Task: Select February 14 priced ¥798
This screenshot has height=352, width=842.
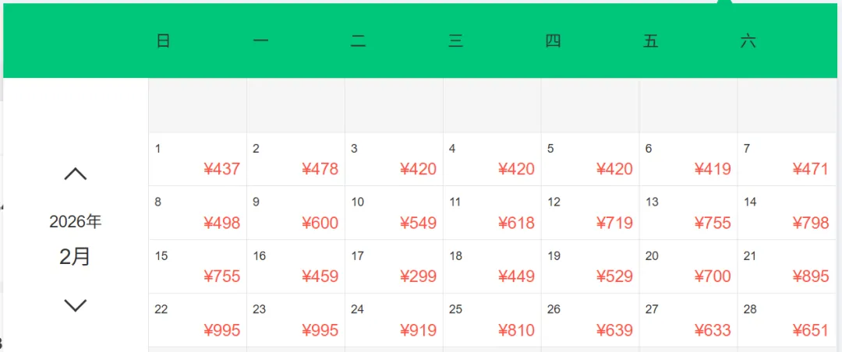Action: tap(787, 213)
